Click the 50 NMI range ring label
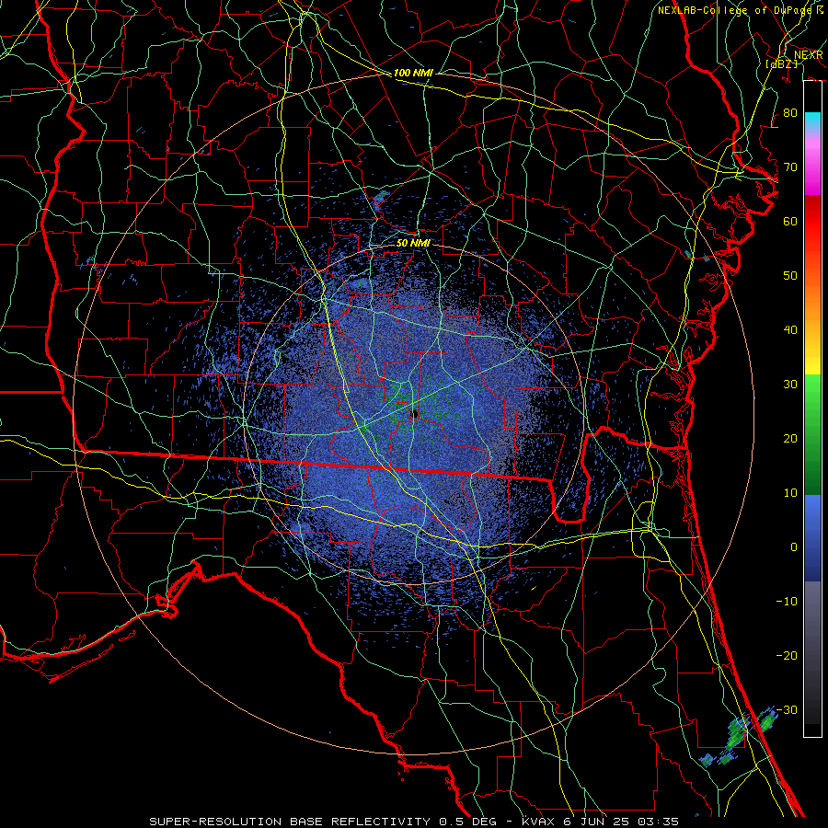Screen dimensions: 828x828 tap(413, 243)
